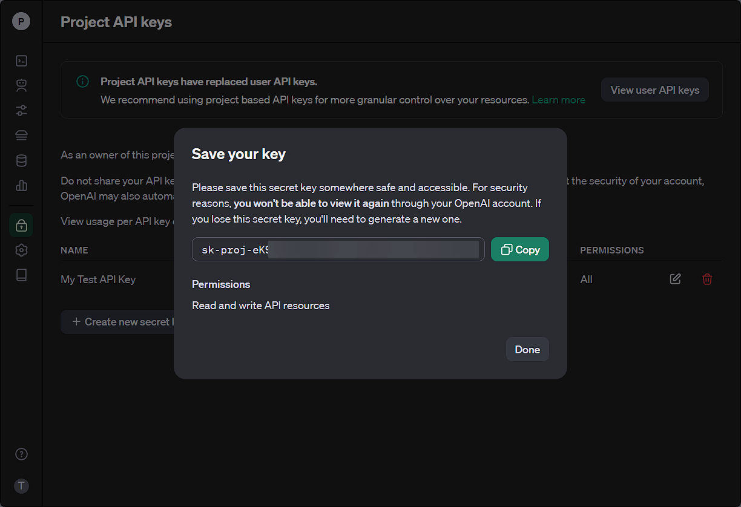Open the Fine-tuning sliders icon in sidebar
The height and width of the screenshot is (507, 741).
point(21,111)
